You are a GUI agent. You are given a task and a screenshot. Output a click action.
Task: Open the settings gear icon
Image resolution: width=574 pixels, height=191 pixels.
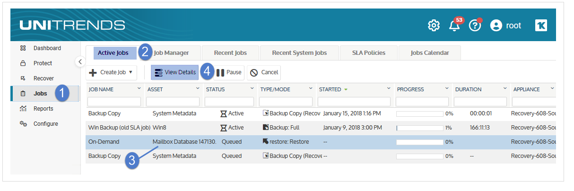434,26
